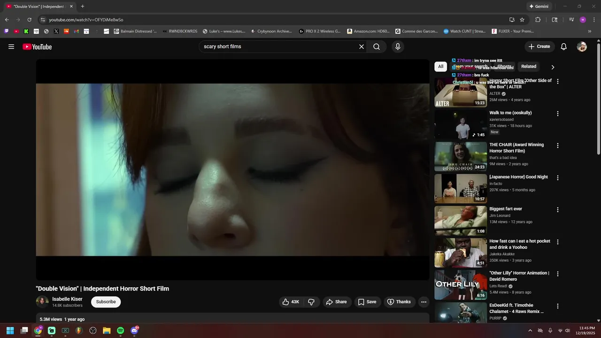Click the install app icon in address bar
601x338 pixels.
coord(512,20)
